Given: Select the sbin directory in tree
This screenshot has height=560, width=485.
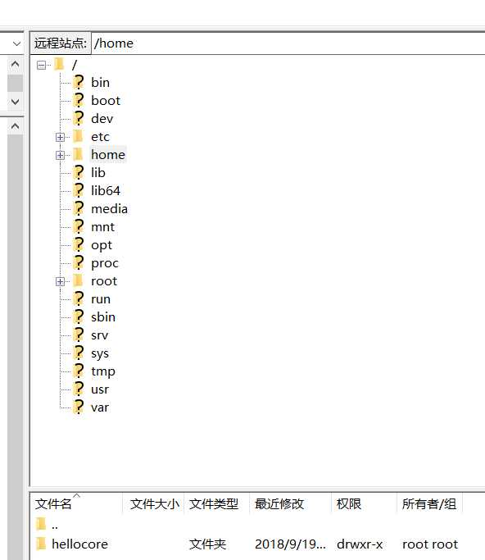Looking at the screenshot, I should 103,316.
